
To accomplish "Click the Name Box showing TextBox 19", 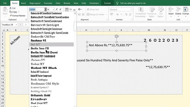I will (x=8, y=25).
